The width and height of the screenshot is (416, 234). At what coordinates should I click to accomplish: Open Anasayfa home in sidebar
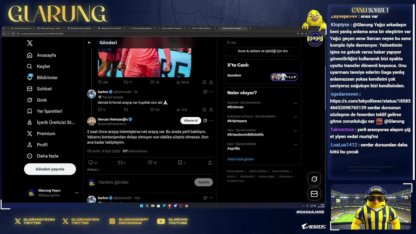[41, 55]
